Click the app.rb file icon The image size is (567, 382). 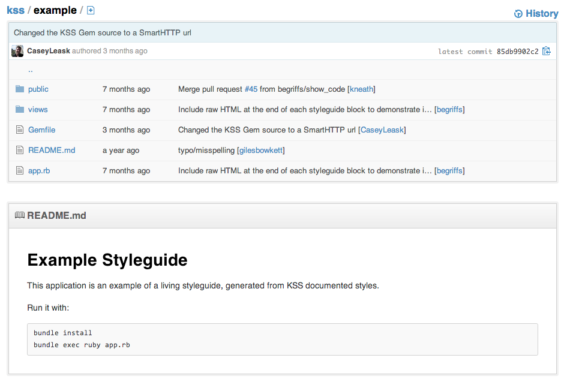pyautogui.click(x=20, y=171)
